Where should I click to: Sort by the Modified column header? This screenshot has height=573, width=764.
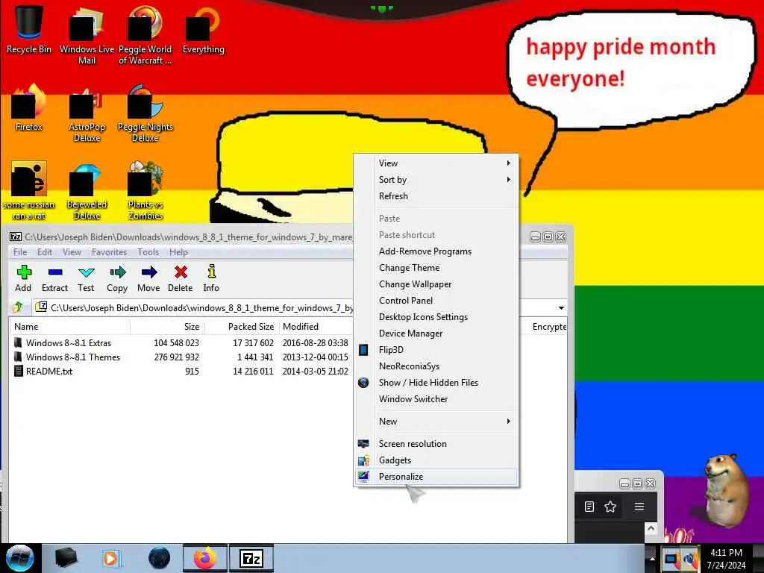[x=316, y=327]
